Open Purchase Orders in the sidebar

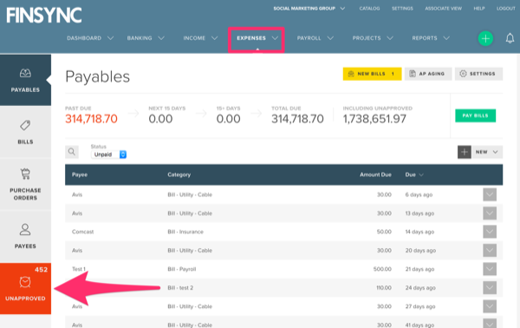(25, 184)
